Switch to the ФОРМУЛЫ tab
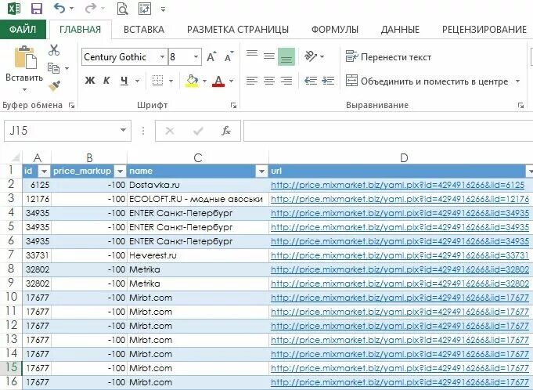The height and width of the screenshot is (390, 533). coord(335,30)
